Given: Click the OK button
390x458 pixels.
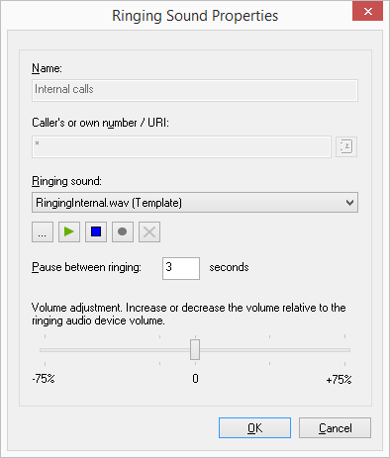Looking at the screenshot, I should pos(254,428).
